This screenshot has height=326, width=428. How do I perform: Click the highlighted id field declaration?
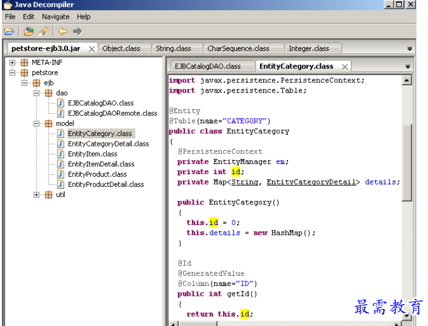236,172
